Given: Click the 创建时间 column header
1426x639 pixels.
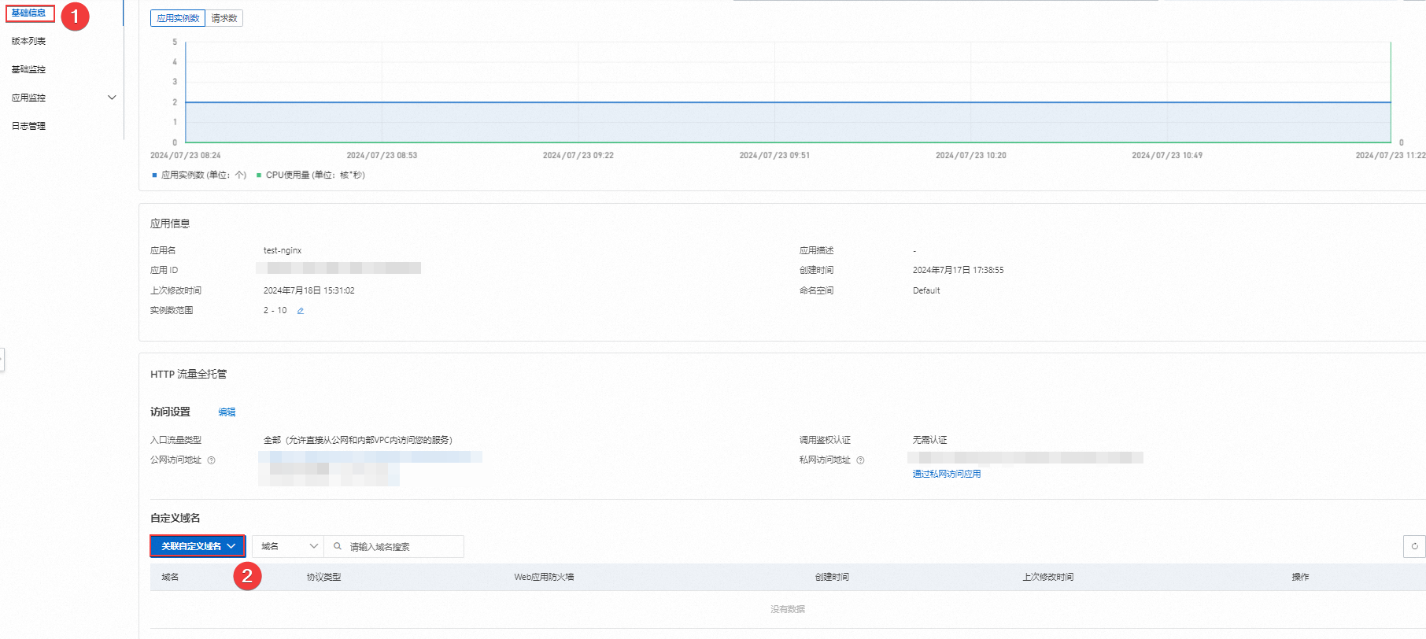Looking at the screenshot, I should coord(832,578).
